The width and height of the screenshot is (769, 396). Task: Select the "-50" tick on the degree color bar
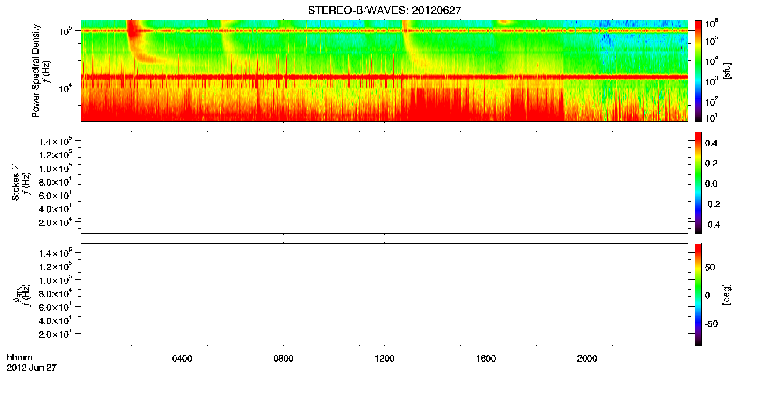click(x=711, y=324)
